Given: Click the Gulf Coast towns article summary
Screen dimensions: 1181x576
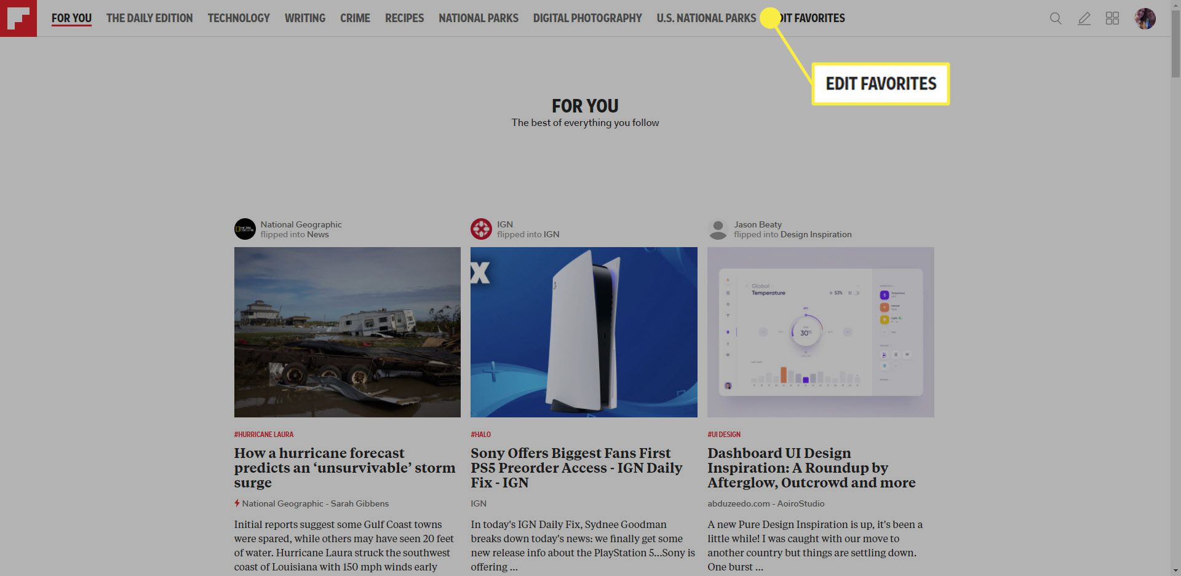Looking at the screenshot, I should click(x=344, y=546).
